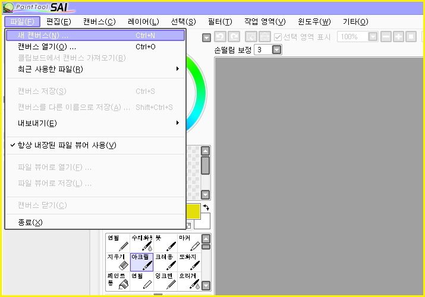Choose 파일 뷰어로 저장(L) entry

tap(96, 184)
